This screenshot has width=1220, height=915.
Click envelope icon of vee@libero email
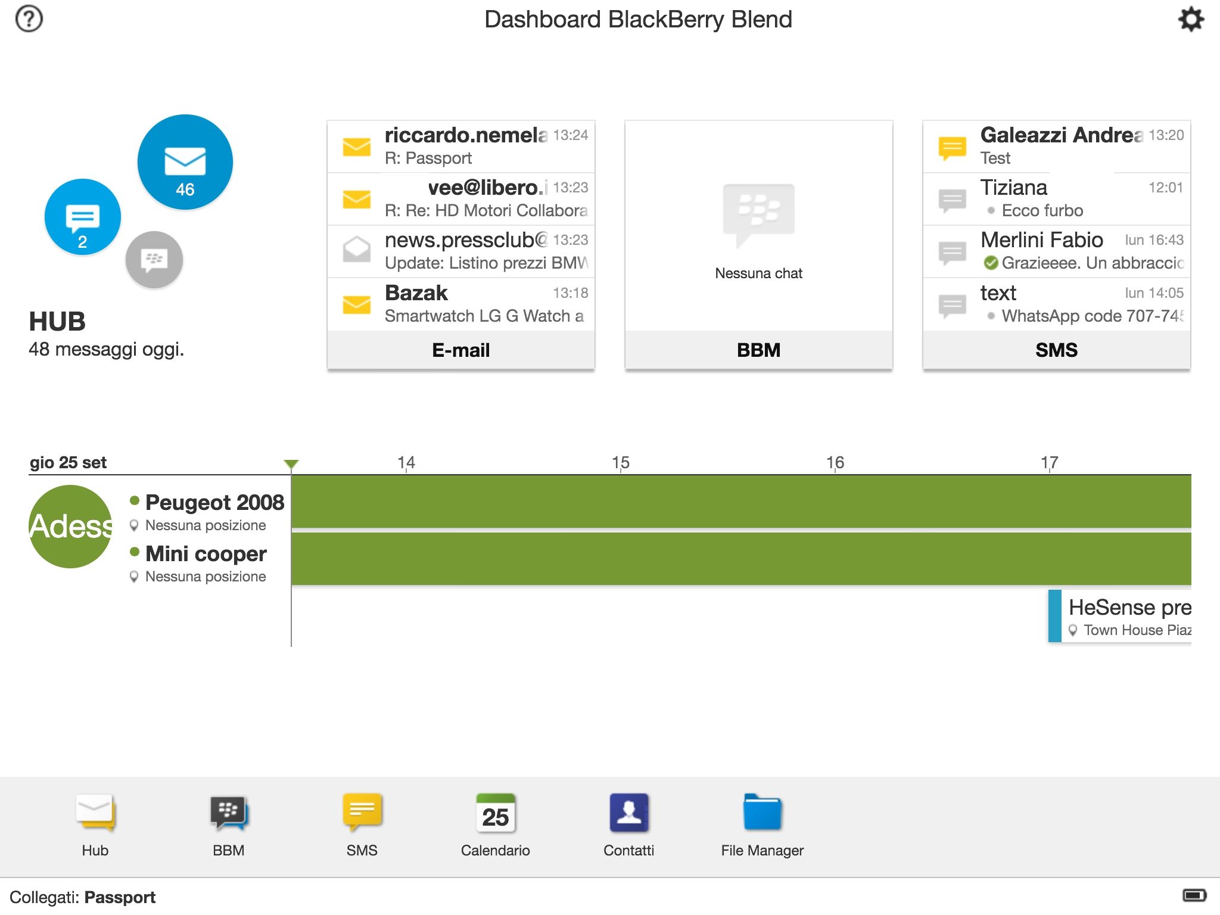(357, 199)
